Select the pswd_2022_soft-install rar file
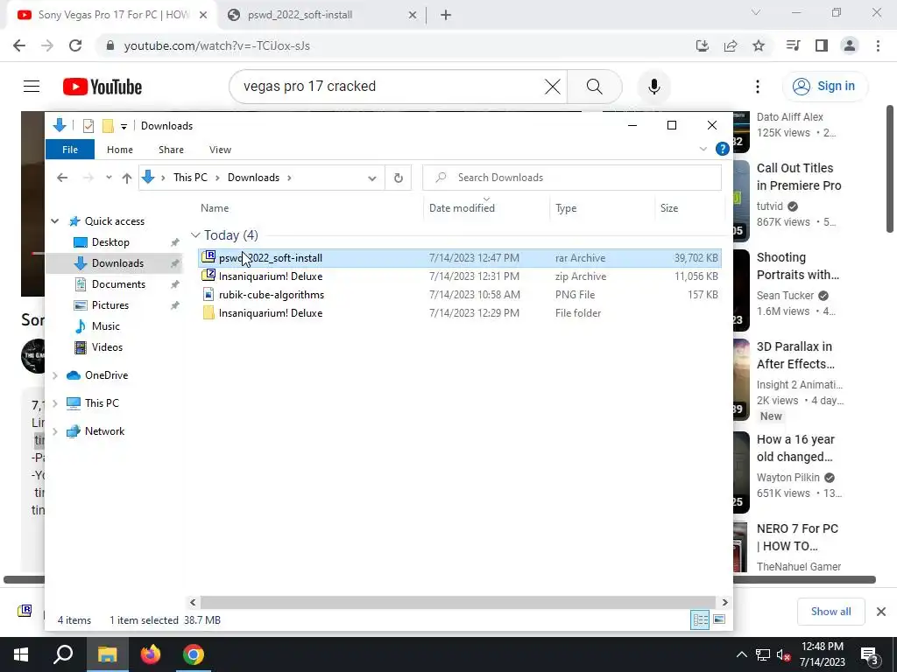897x672 pixels. tap(459, 258)
